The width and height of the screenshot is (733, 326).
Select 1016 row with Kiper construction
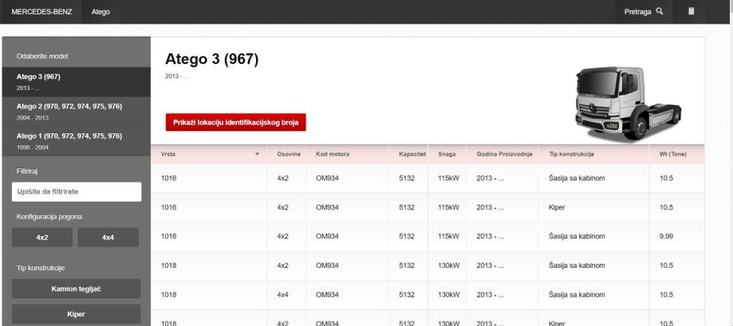pos(428,207)
